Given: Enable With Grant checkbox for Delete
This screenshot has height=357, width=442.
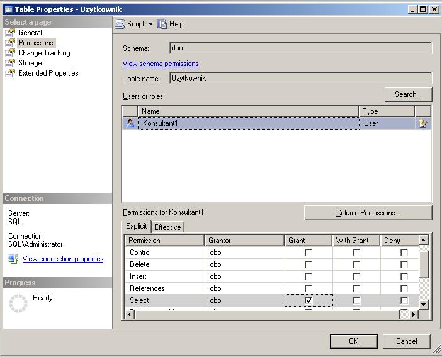Looking at the screenshot, I should point(356,264).
